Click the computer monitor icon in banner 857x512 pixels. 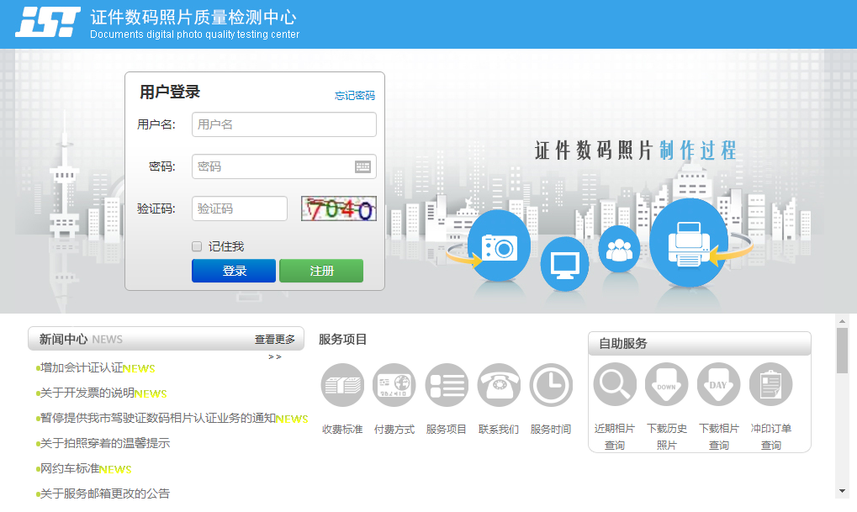pyautogui.click(x=564, y=265)
